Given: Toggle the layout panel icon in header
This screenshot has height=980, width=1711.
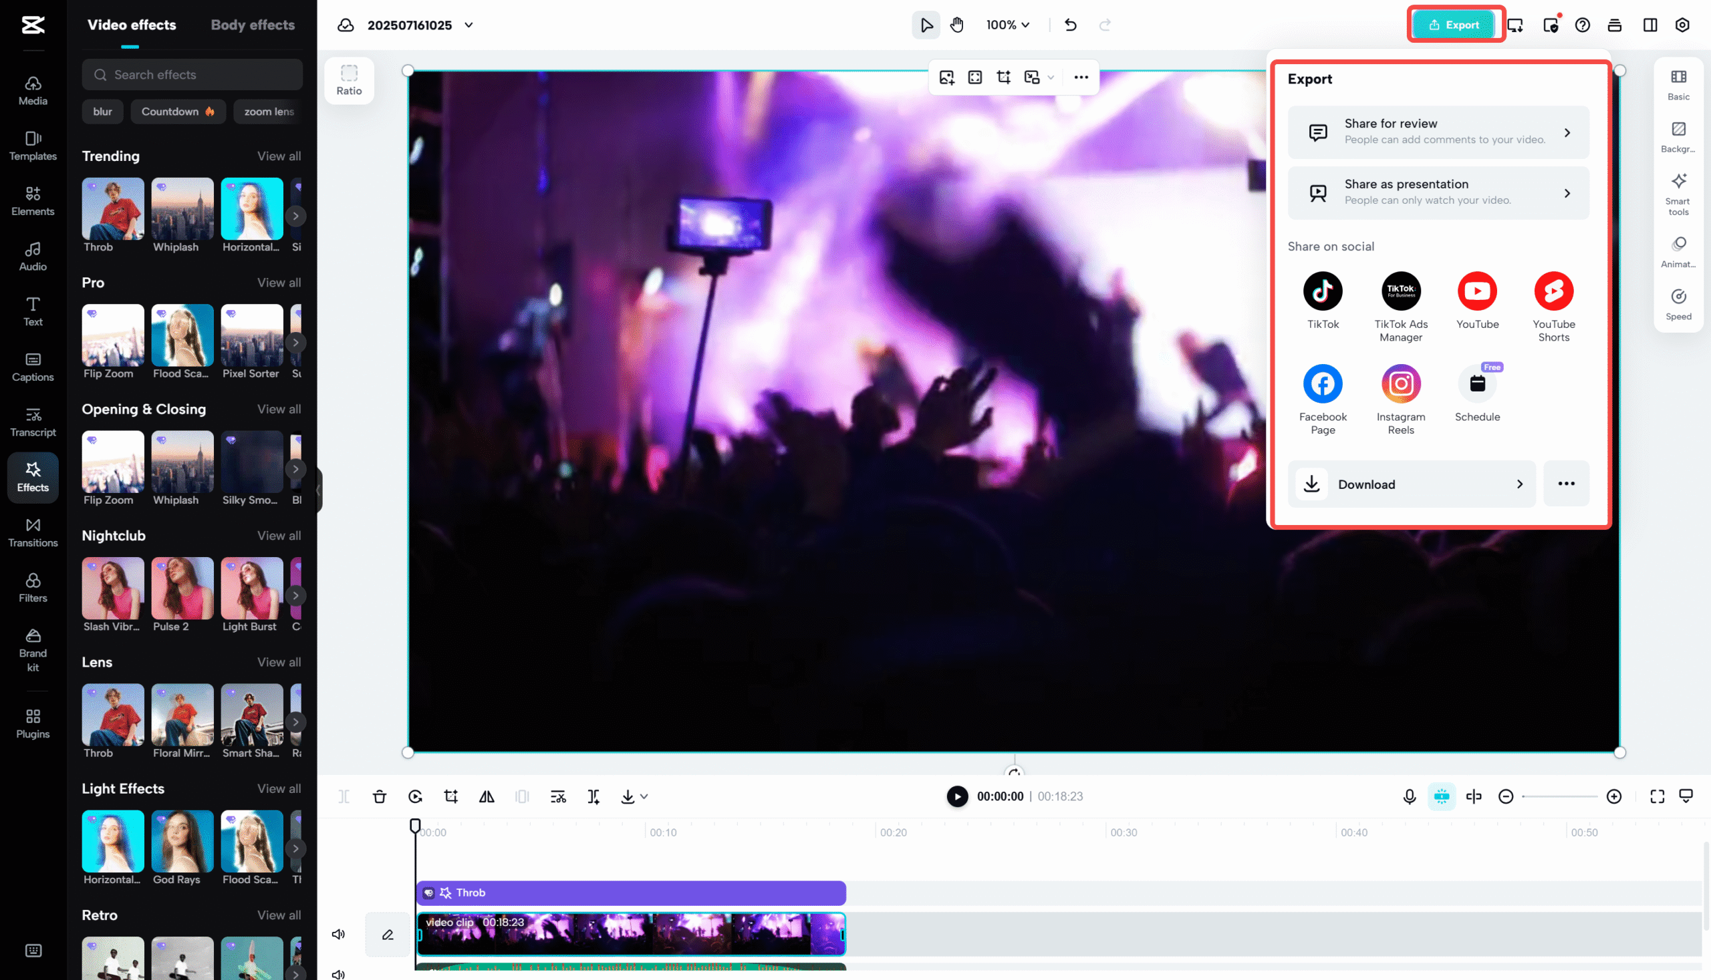Looking at the screenshot, I should tap(1650, 25).
